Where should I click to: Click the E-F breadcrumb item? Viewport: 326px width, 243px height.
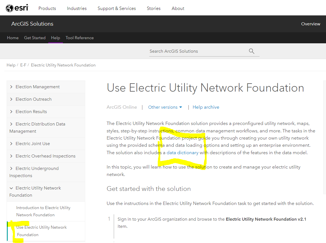click(23, 65)
